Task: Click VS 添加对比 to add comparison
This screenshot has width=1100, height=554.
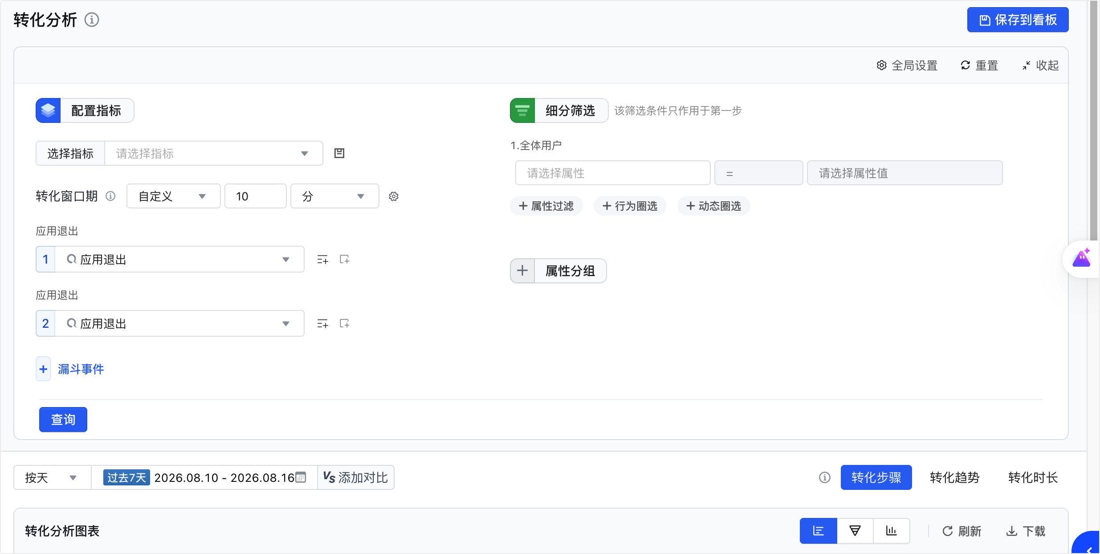Action: click(x=355, y=477)
